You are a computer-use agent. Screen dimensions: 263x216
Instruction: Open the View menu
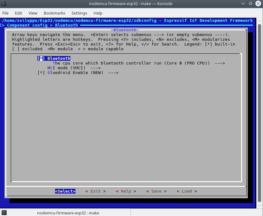33,13
